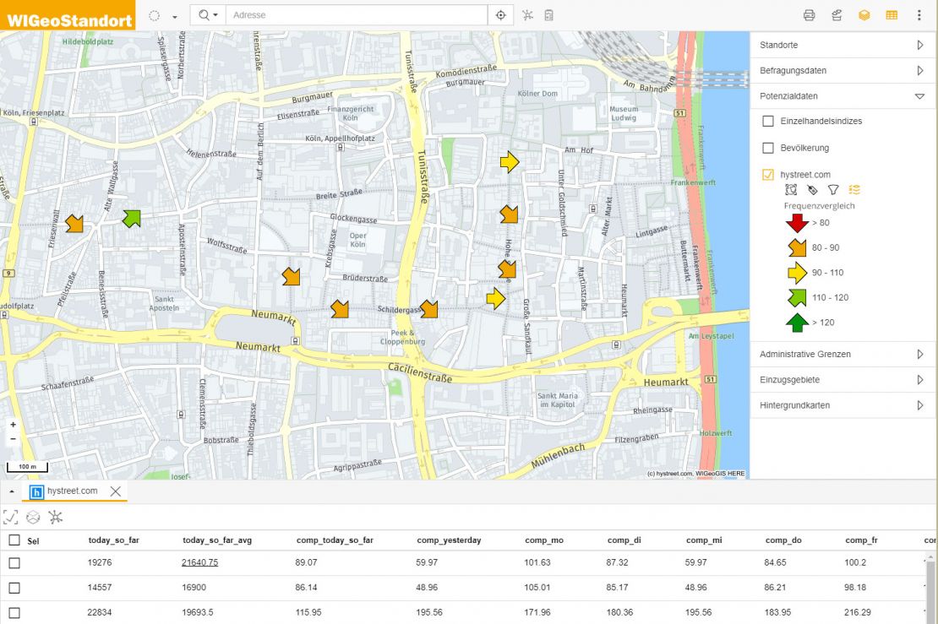
Task: Open hystreet.com filter funnel
Action: (833, 190)
